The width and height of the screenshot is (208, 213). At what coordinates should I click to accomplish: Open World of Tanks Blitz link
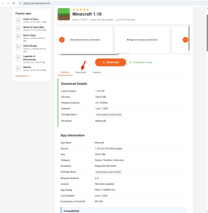[x=34, y=27]
